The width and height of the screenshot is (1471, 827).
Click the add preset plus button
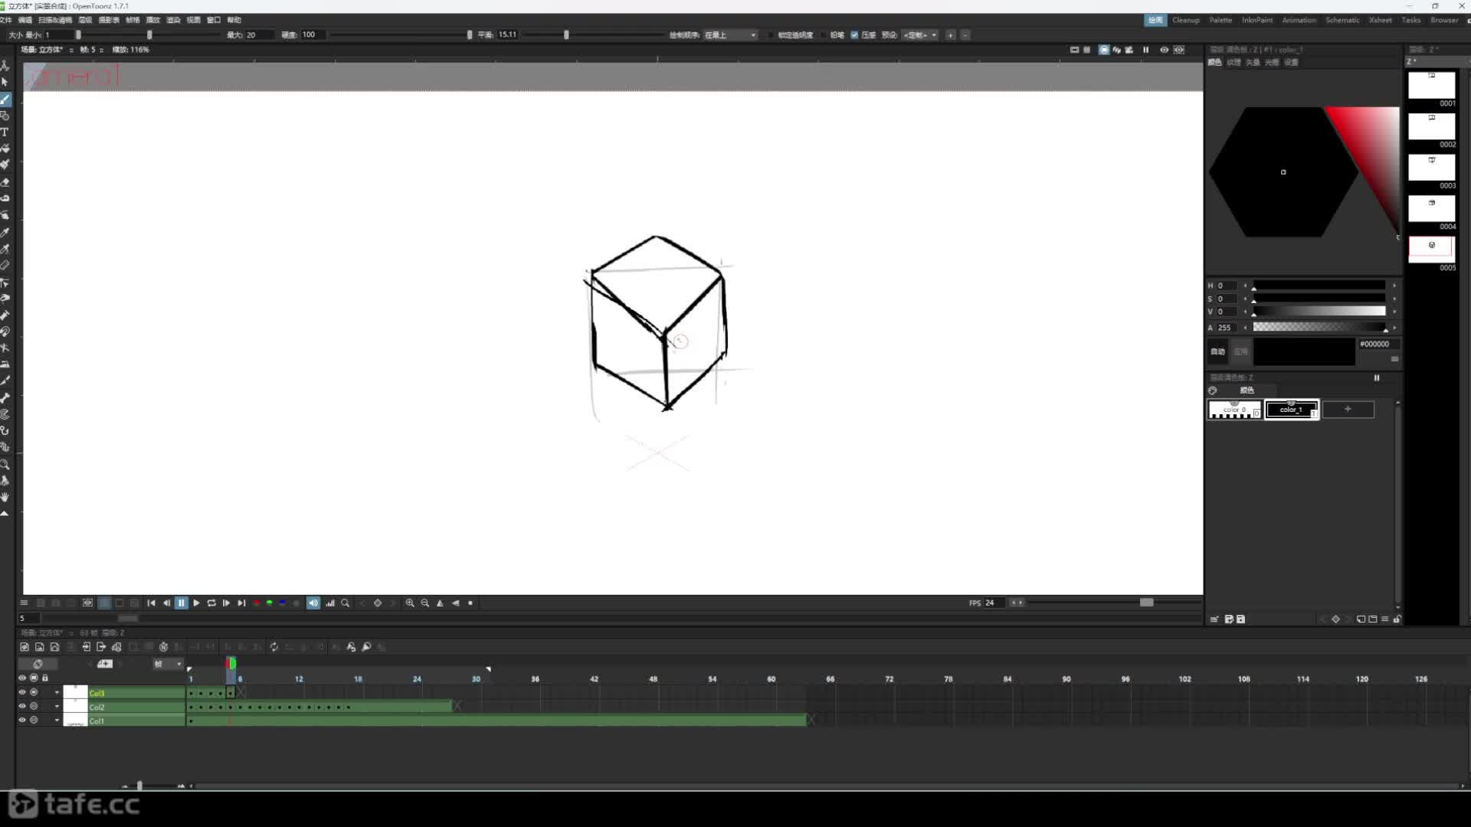click(950, 35)
